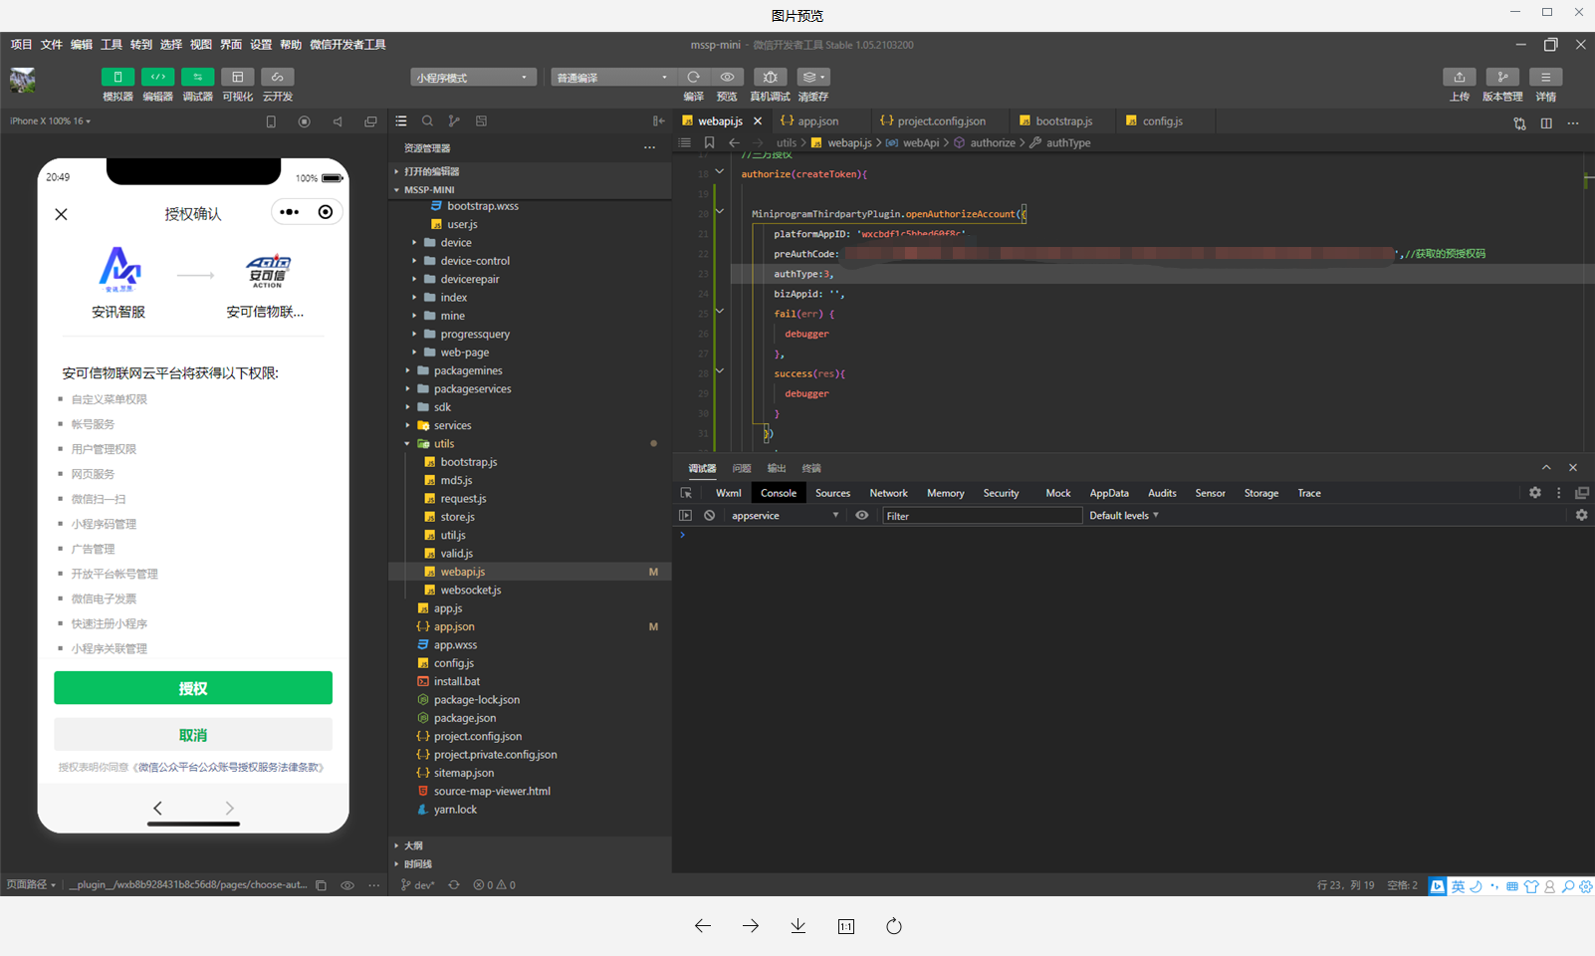
Task: Open the 详情 details panel icon
Action: pyautogui.click(x=1545, y=77)
